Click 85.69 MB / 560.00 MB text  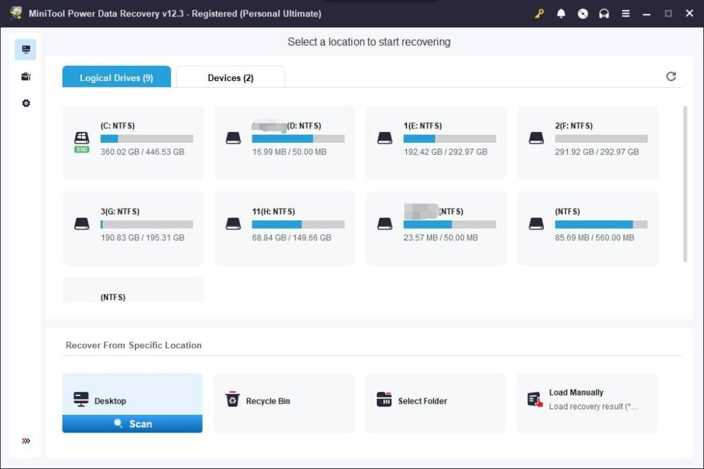point(595,237)
